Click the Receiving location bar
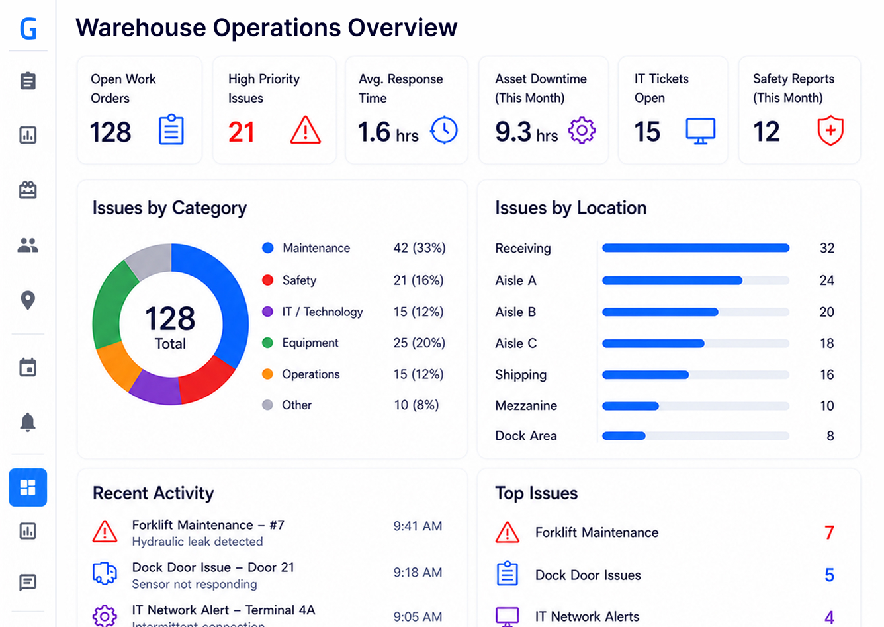Viewport: 884px width, 627px height. pyautogui.click(x=695, y=248)
